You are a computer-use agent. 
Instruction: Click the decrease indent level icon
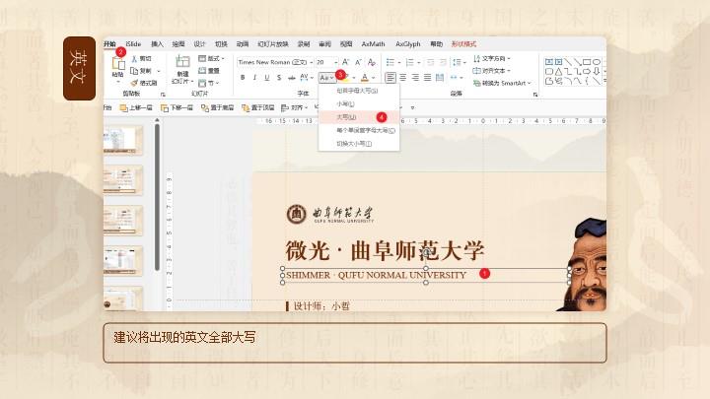431,62
